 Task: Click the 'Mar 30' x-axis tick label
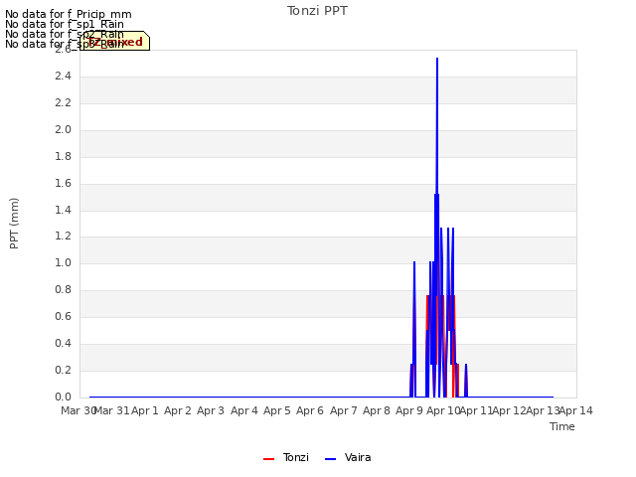pyautogui.click(x=78, y=410)
